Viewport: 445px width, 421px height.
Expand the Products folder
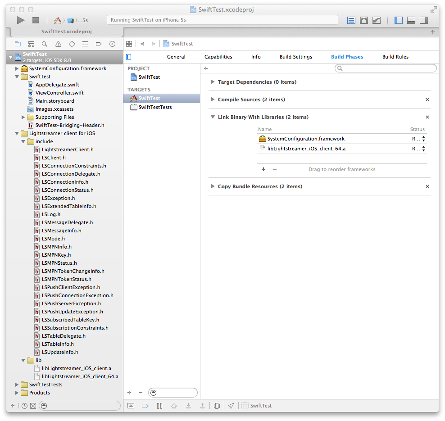coord(17,393)
